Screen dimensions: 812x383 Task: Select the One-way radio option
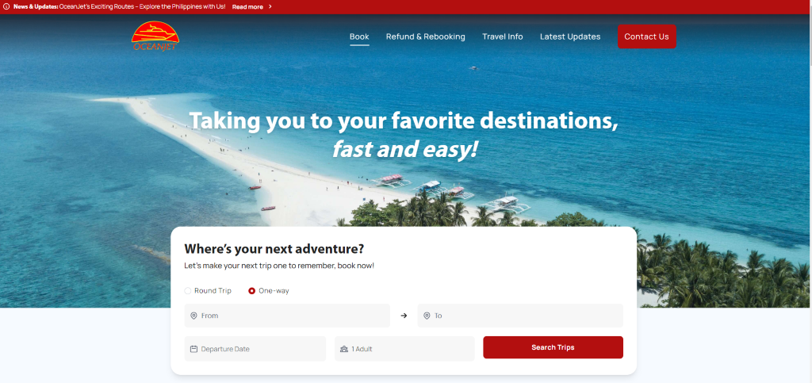click(x=251, y=291)
